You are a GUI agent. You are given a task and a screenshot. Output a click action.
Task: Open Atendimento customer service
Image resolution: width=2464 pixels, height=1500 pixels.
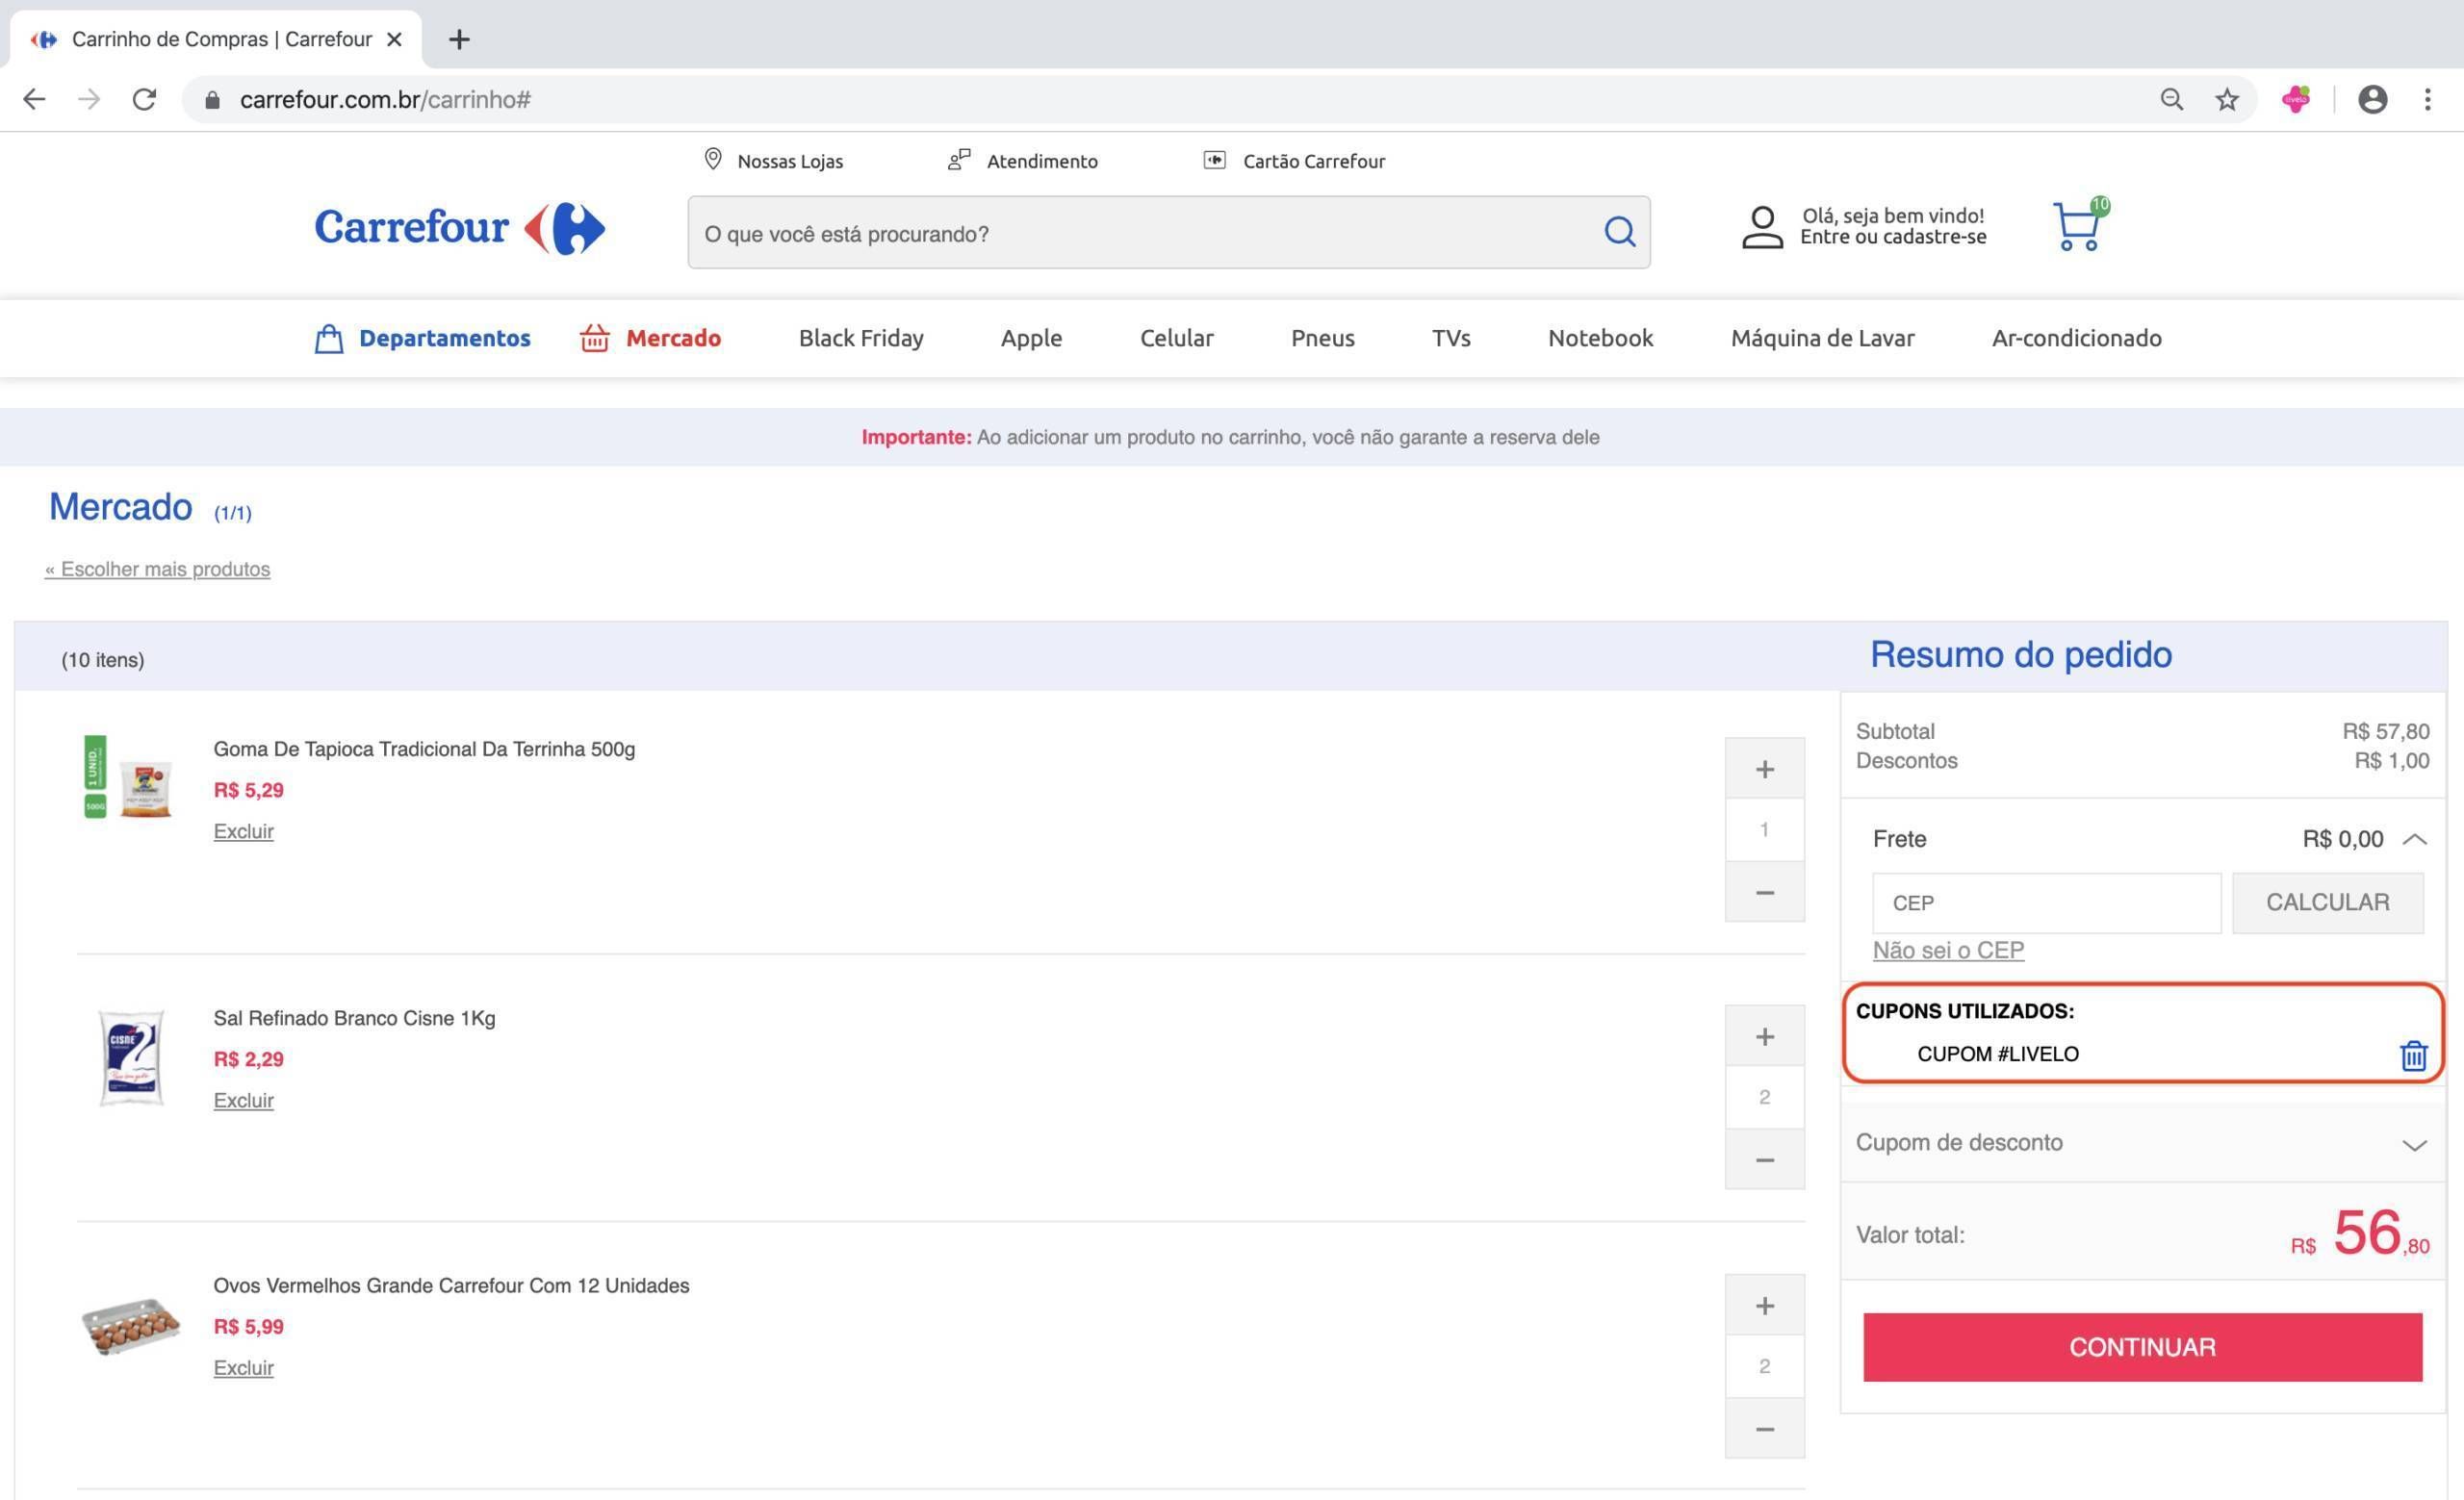coord(1022,160)
